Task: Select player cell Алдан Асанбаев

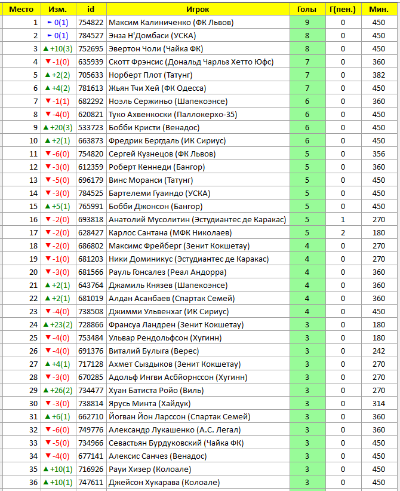Action: [198, 299]
